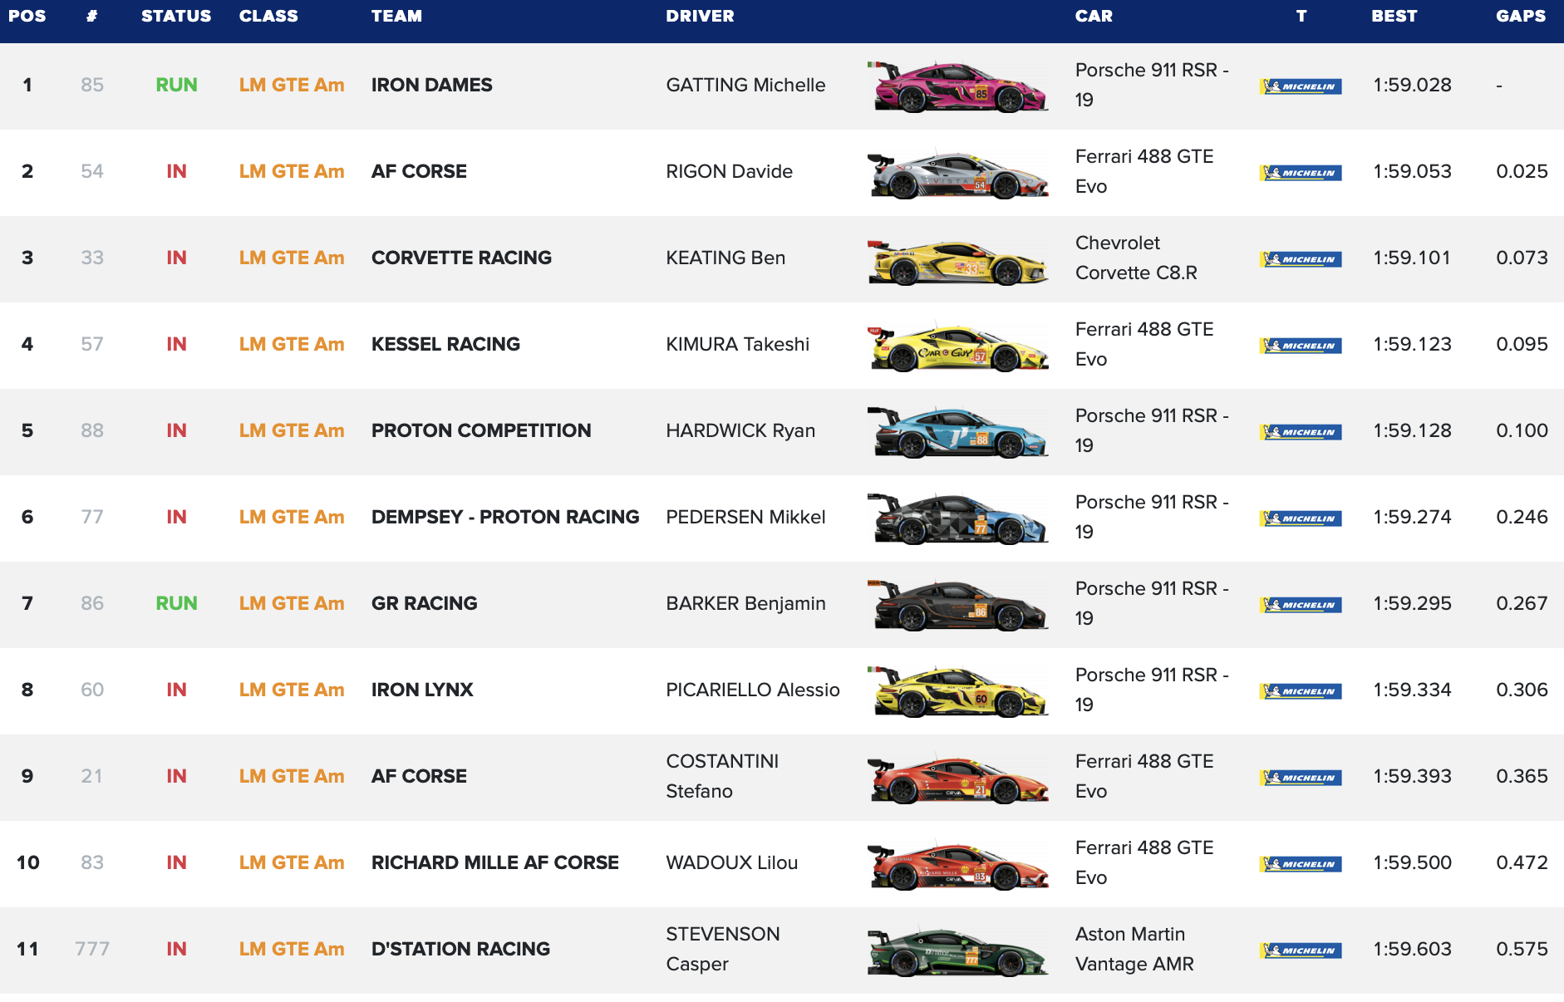Viewport: 1564px width, 1002px height.
Task: Click the yellow #57 CarGuy Ferrari image
Action: click(x=958, y=346)
